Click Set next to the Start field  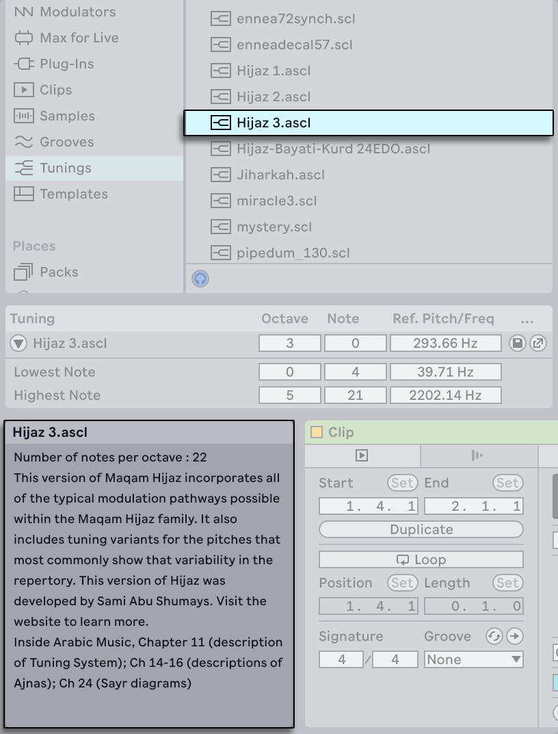point(402,483)
